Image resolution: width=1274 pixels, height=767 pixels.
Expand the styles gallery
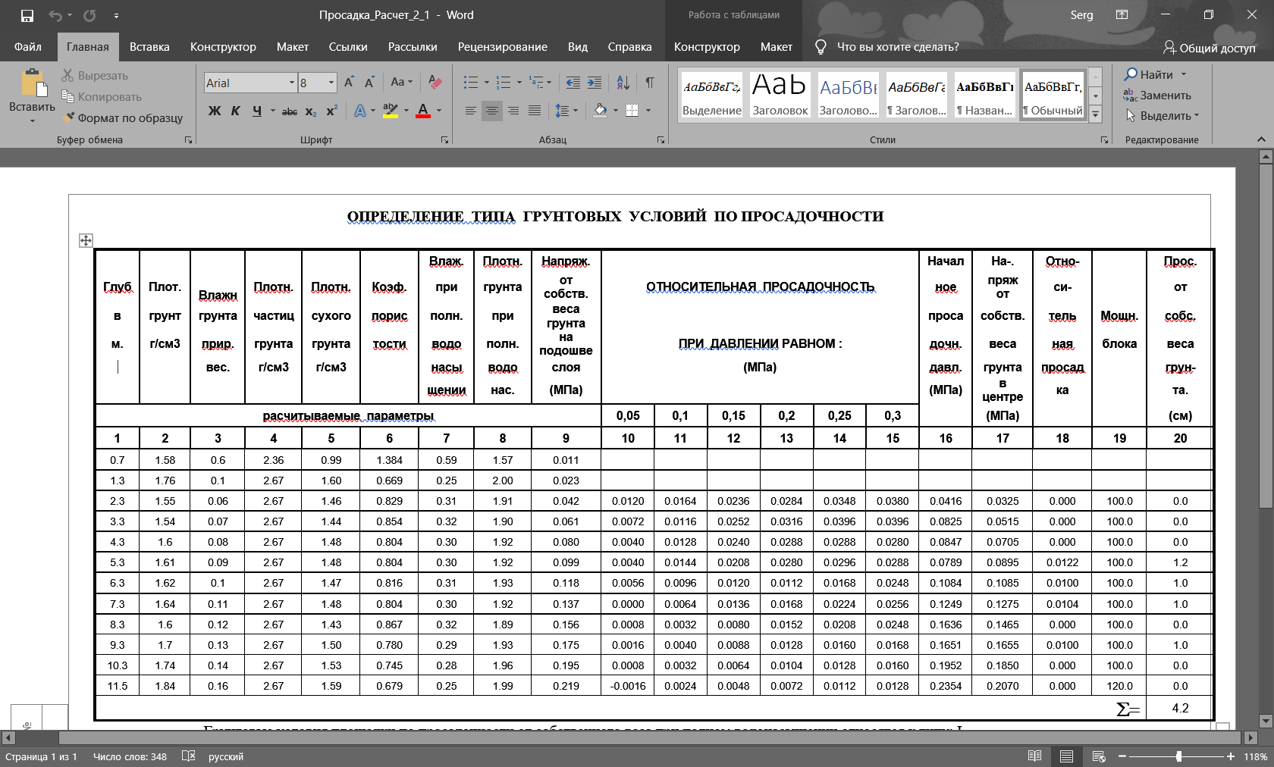(x=1095, y=114)
